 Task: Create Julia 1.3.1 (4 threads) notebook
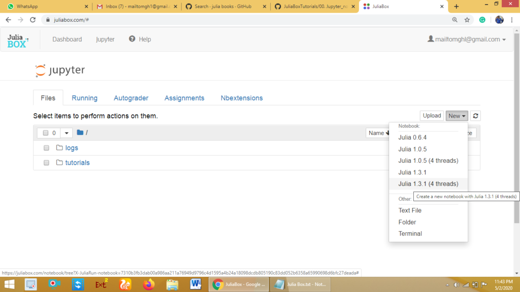tap(428, 184)
